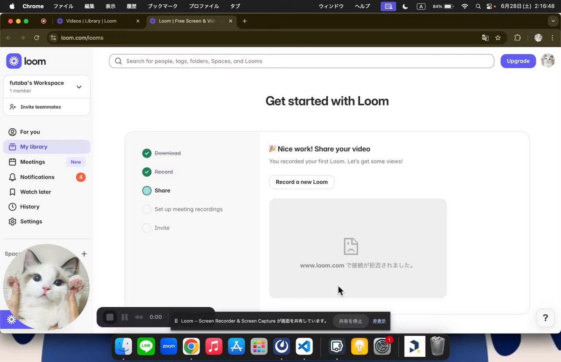
Task: Select the Invite checklist step
Action: coord(156,228)
